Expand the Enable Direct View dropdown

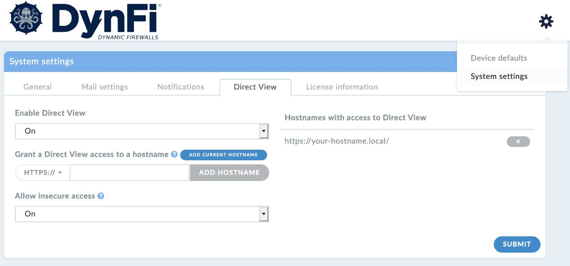tap(142, 131)
